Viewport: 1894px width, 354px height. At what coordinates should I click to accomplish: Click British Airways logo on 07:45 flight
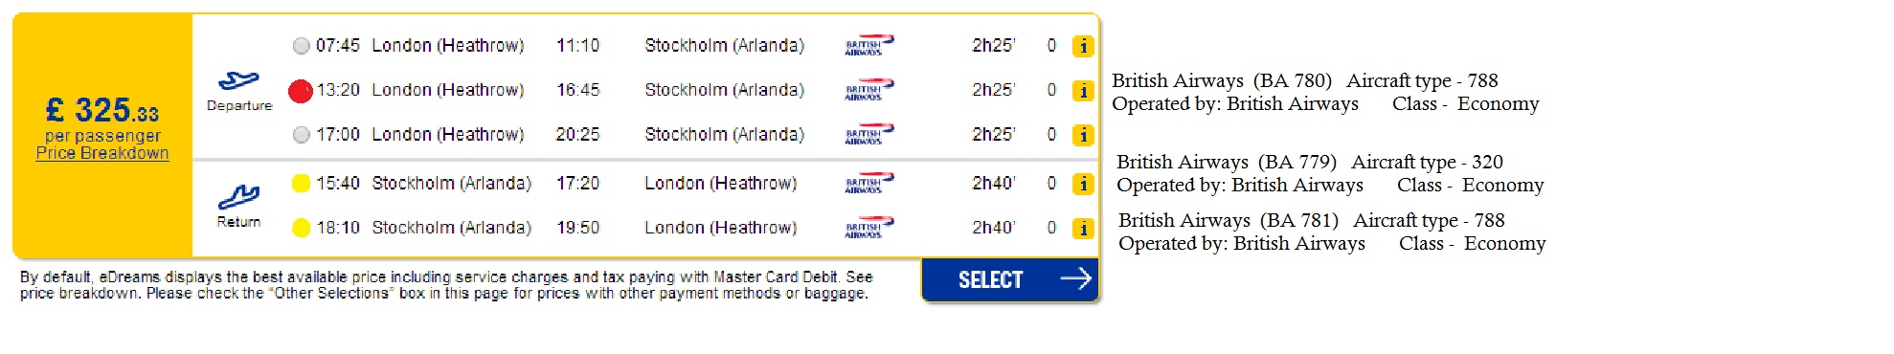pyautogui.click(x=868, y=45)
